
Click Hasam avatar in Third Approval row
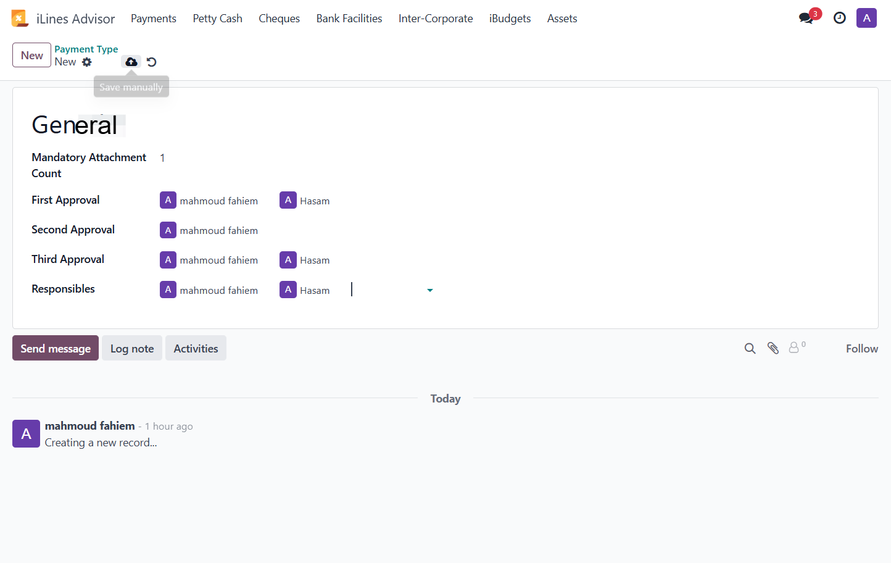pos(288,260)
